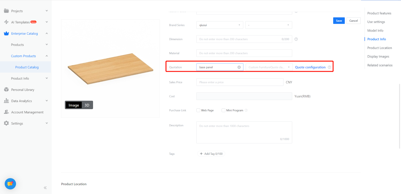
Task: Click the Save button
Action: point(339,21)
